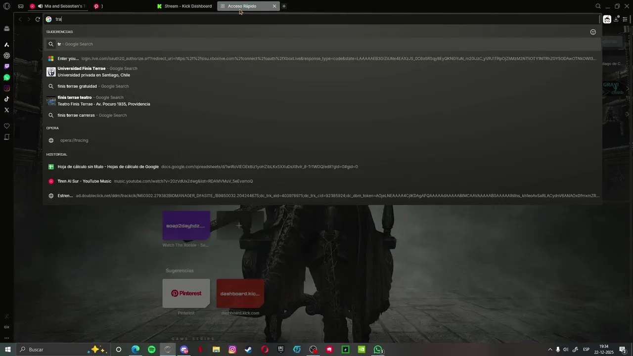Switch to the Mia and Sebastian's tab
This screenshot has width=633, height=356.
[x=59, y=6]
